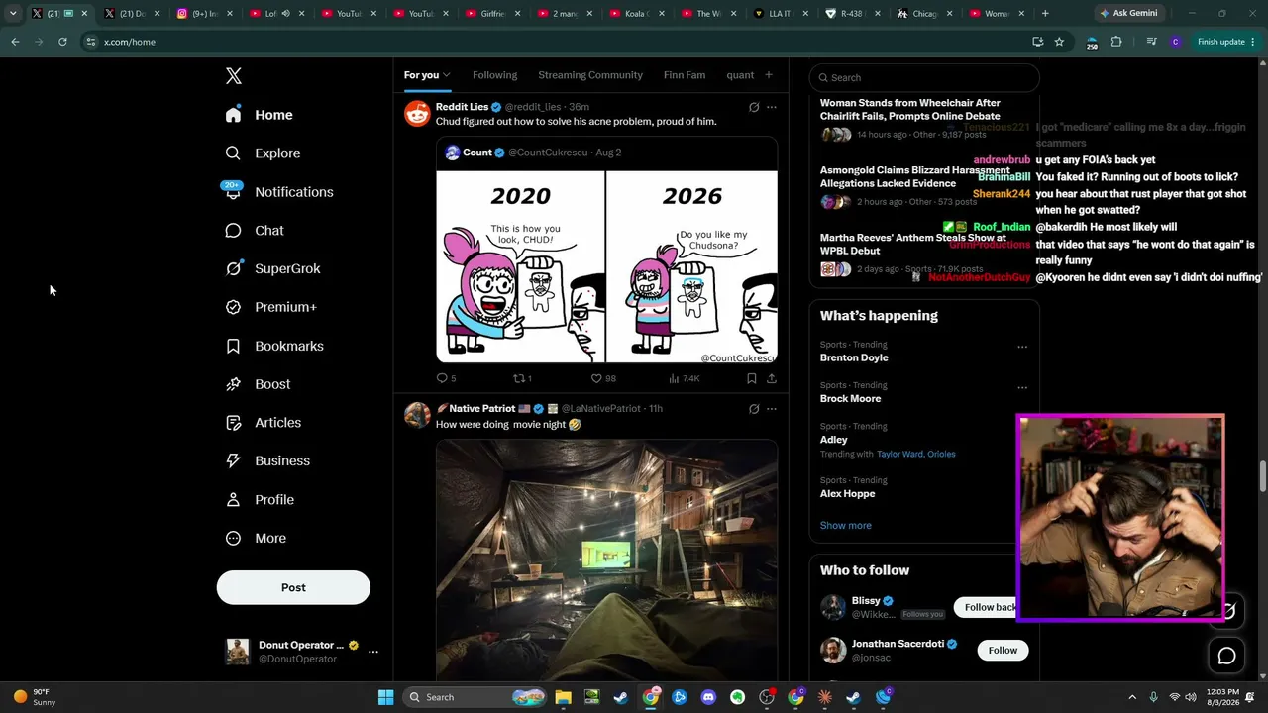1268x713 pixels.
Task: Bookmark the Reddit Lies post
Action: tap(752, 378)
